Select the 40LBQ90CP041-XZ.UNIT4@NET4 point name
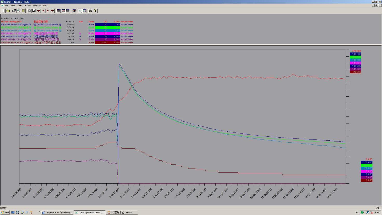The height and width of the screenshot is (215, 382). click(17, 42)
